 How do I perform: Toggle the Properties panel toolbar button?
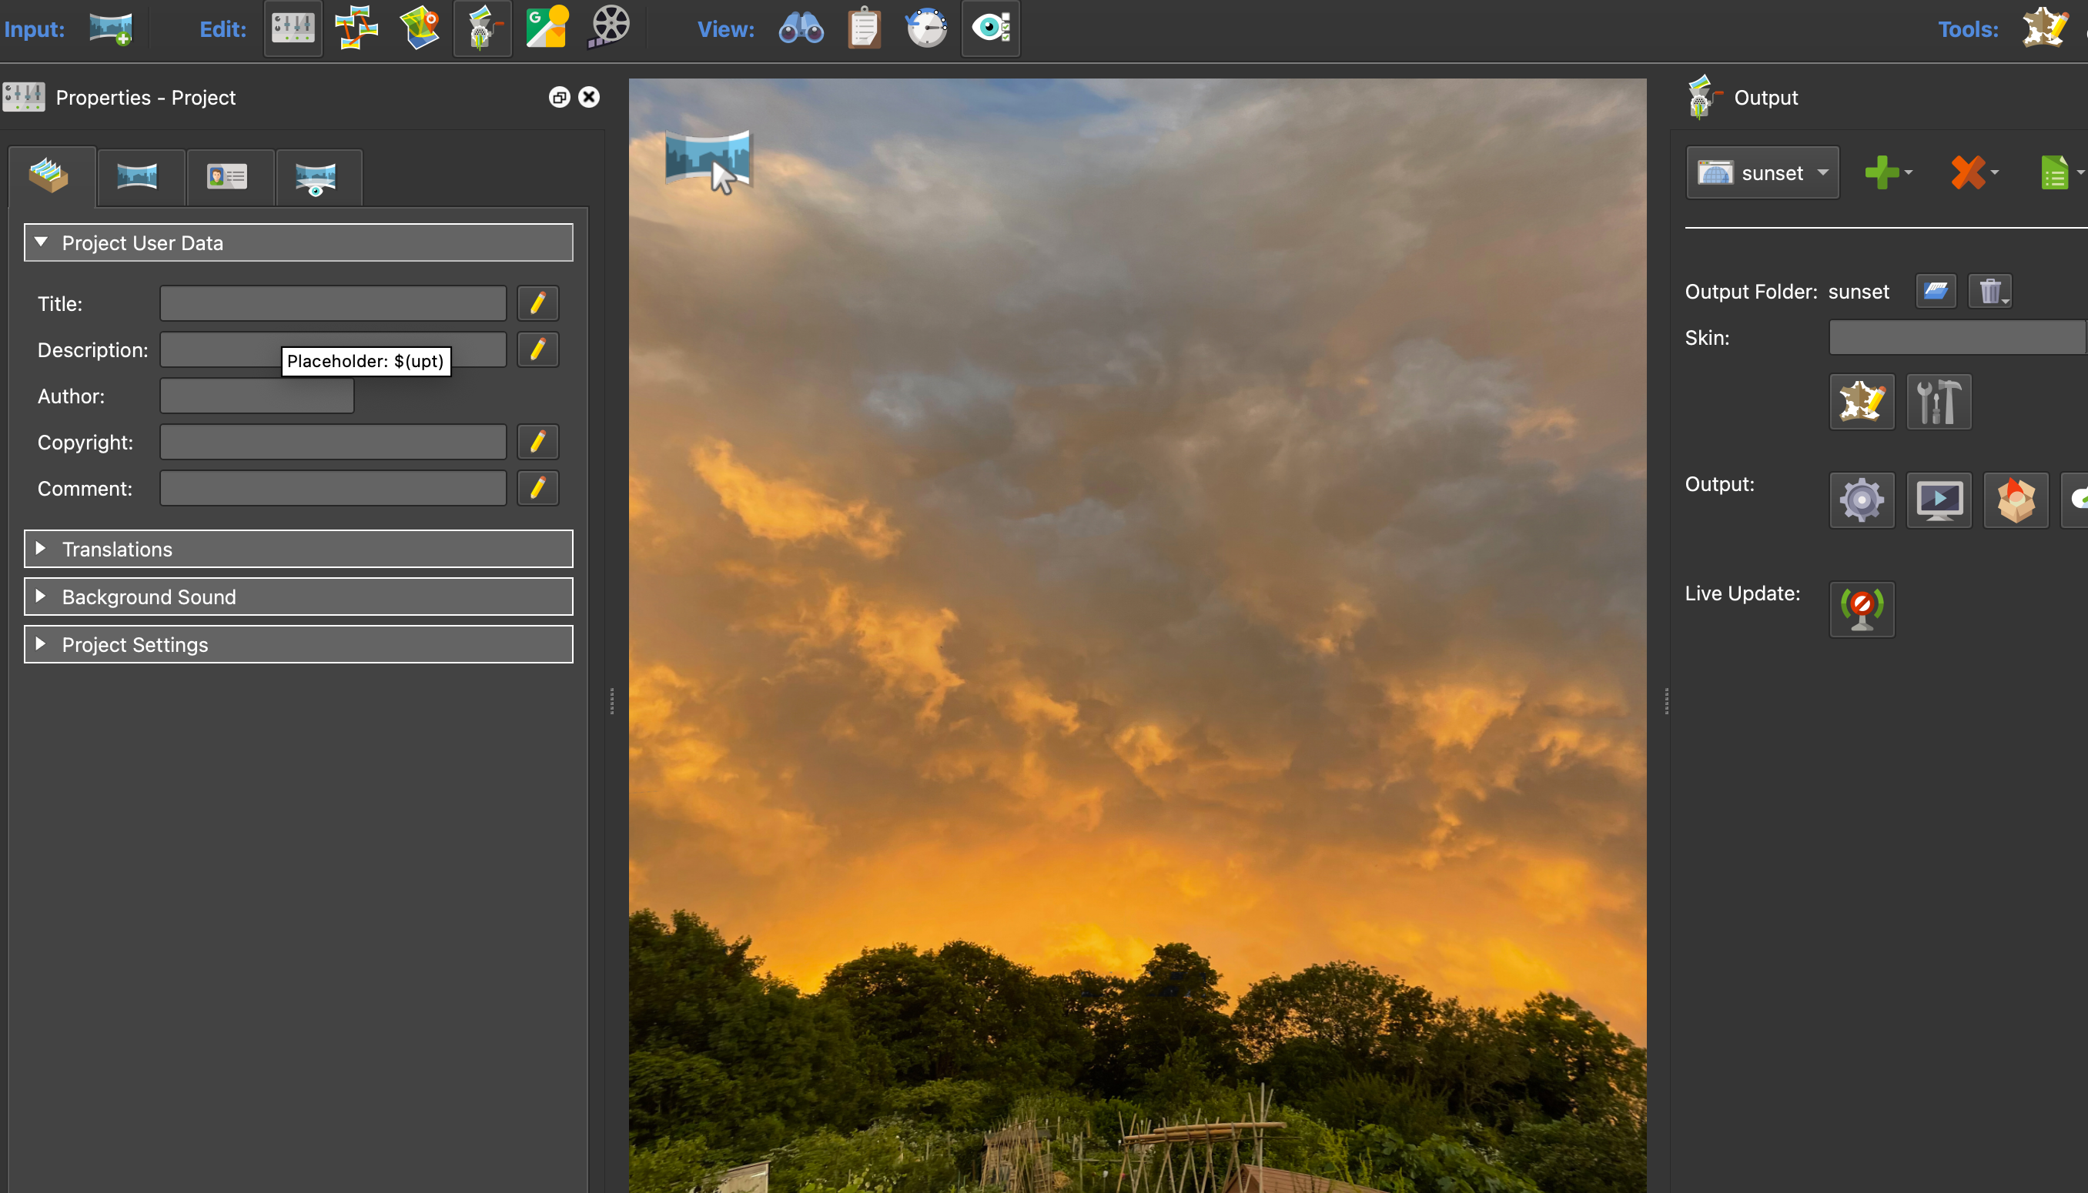coord(293,28)
